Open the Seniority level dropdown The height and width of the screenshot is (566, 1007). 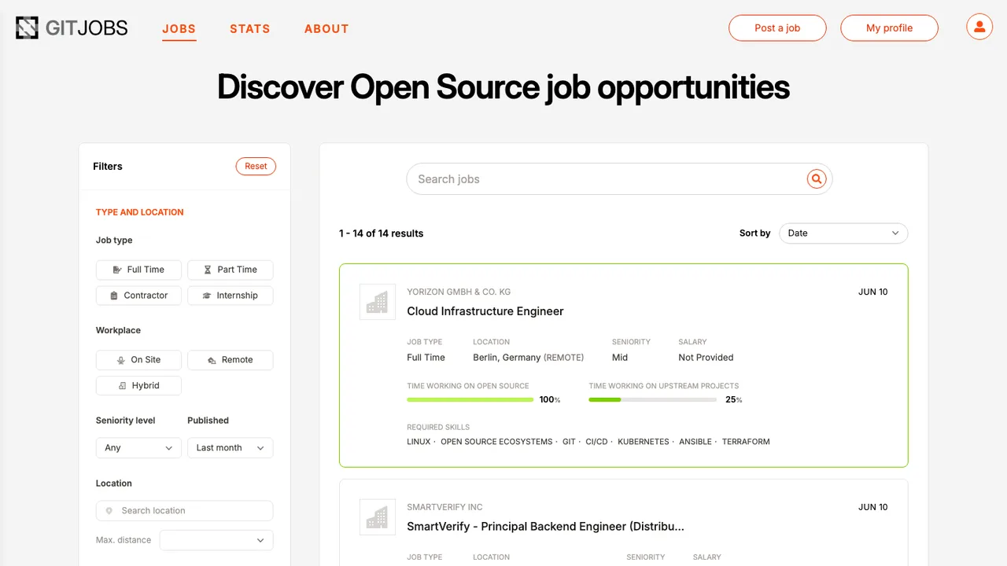[x=138, y=448]
